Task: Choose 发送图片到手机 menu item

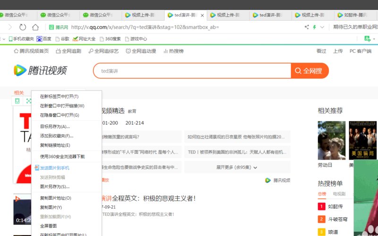Action: pyautogui.click(x=67, y=168)
